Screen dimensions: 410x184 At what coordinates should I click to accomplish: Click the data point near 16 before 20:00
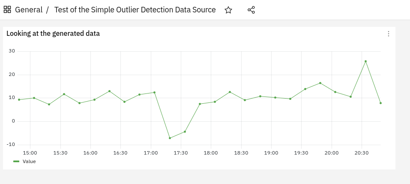click(x=320, y=83)
